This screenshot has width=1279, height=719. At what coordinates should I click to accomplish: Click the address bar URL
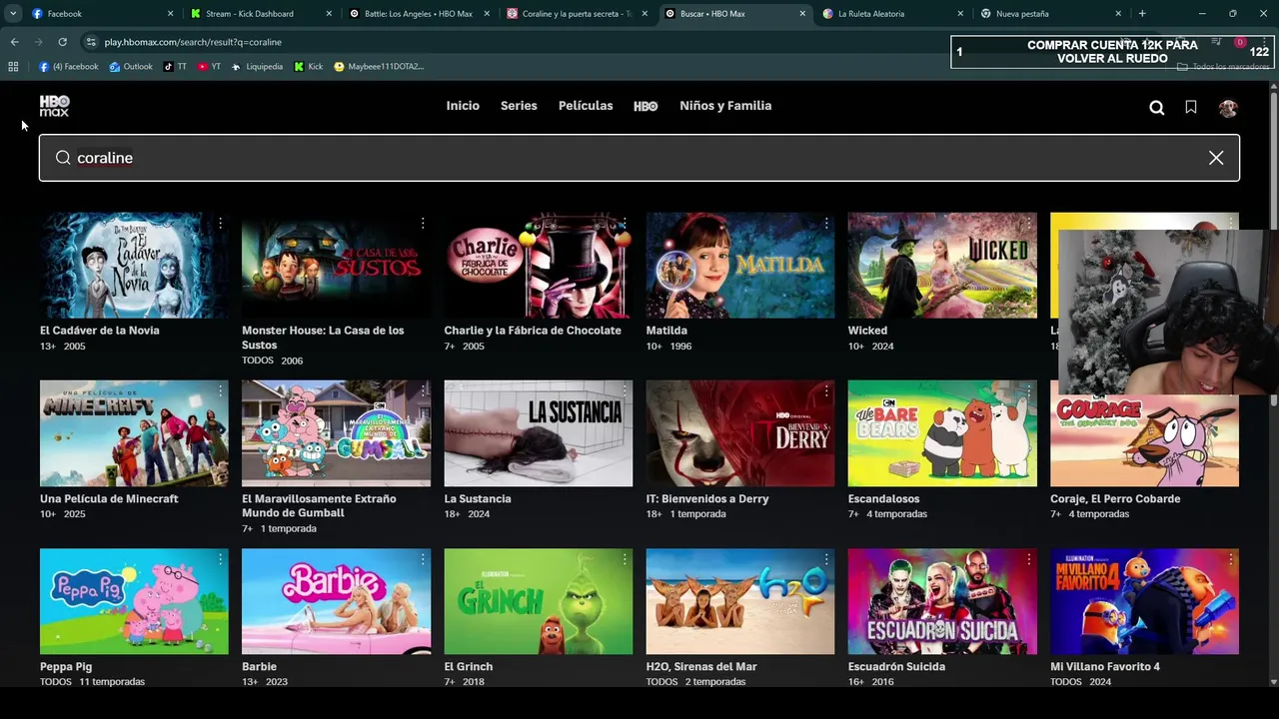[193, 42]
